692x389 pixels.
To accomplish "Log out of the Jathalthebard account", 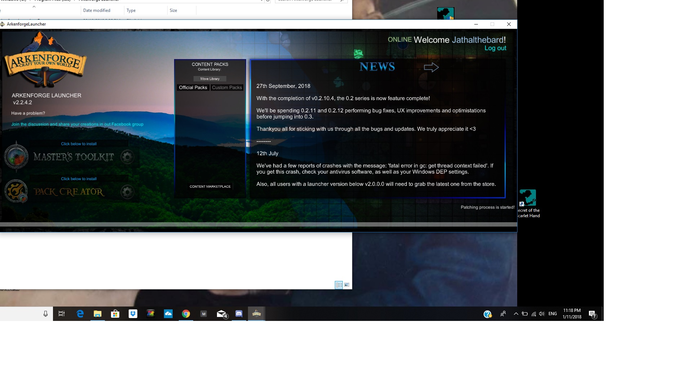I will (x=495, y=48).
